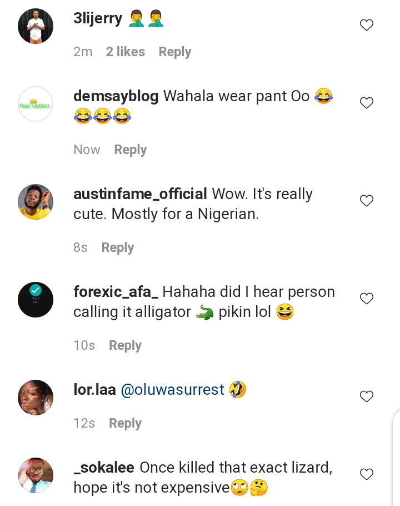Heart the forexic_afa_ alligator comment

click(x=367, y=299)
